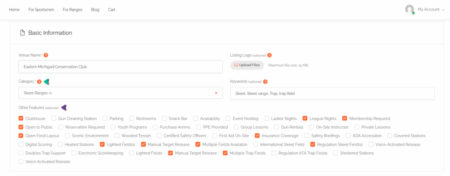Uncheck the Clubhouse checkbox

(x=21, y=119)
